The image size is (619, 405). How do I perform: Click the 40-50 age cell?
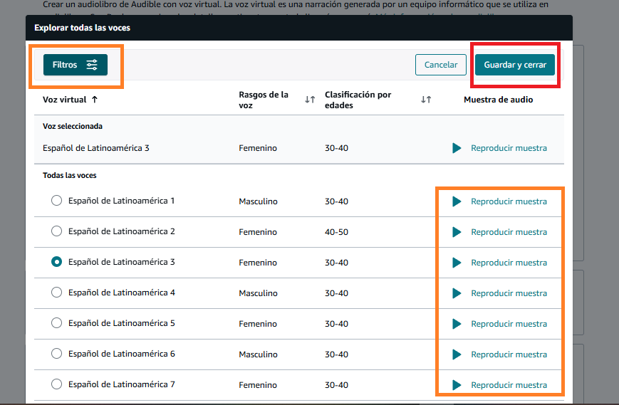click(x=336, y=232)
